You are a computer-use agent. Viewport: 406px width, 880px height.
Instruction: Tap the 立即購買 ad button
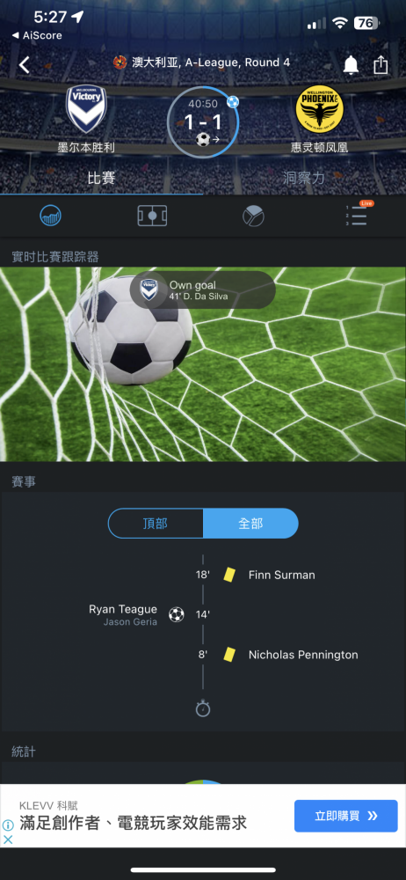pyautogui.click(x=345, y=816)
